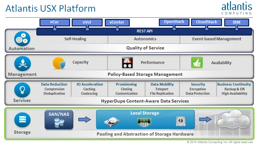Click the Availability label
Image resolution: width=258 pixels, height=145 pixels.
click(x=221, y=63)
